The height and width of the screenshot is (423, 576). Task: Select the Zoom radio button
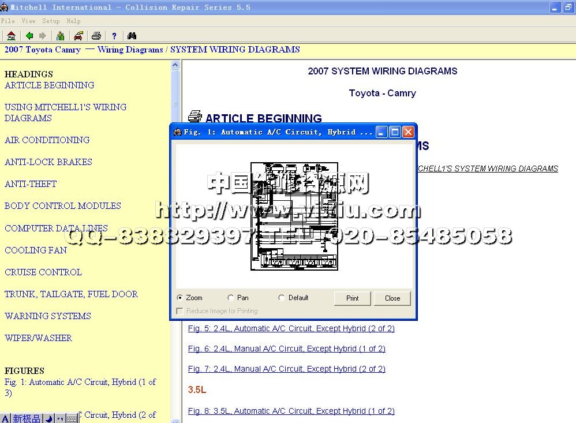180,298
